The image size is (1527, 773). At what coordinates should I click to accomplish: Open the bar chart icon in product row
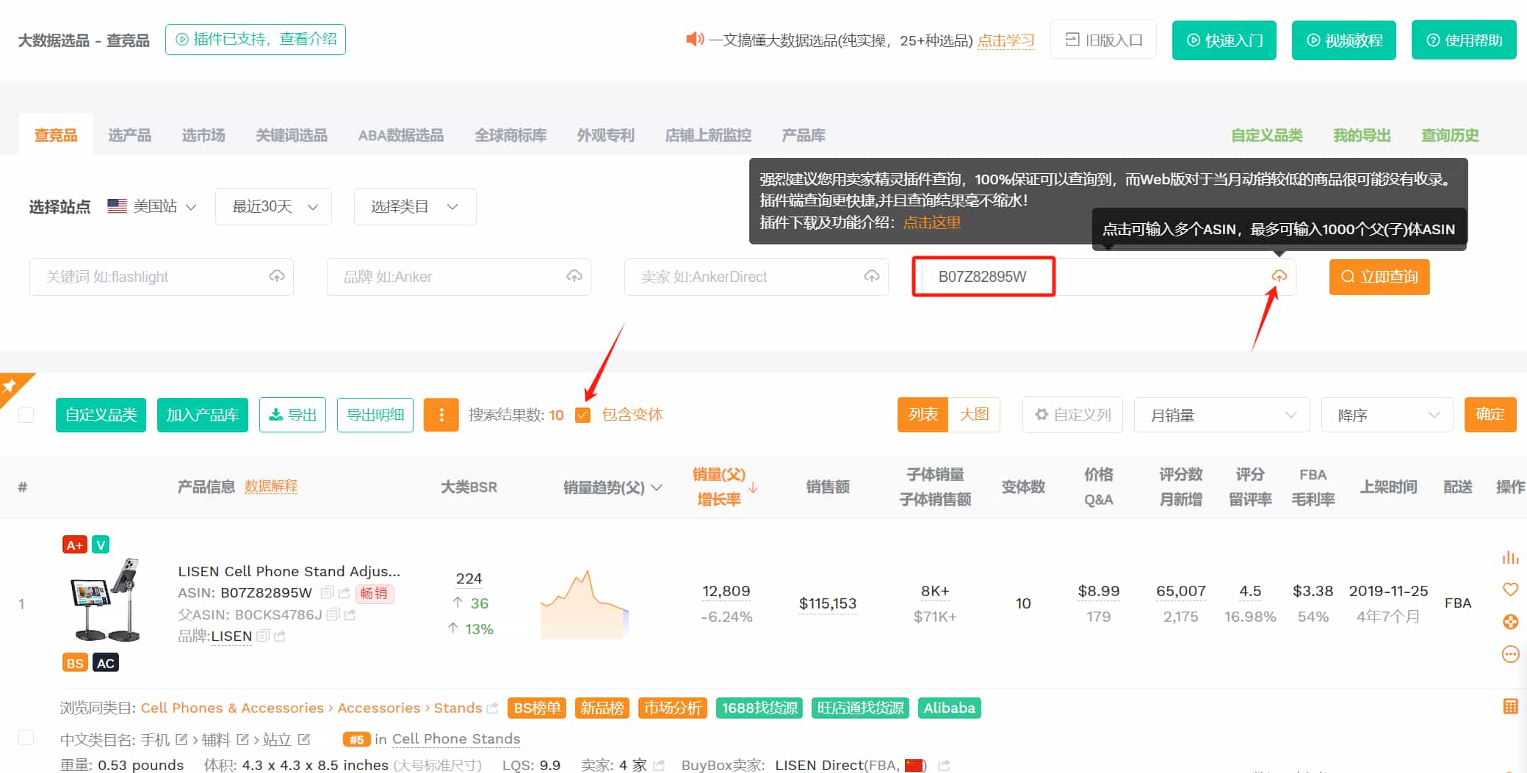tap(1510, 558)
